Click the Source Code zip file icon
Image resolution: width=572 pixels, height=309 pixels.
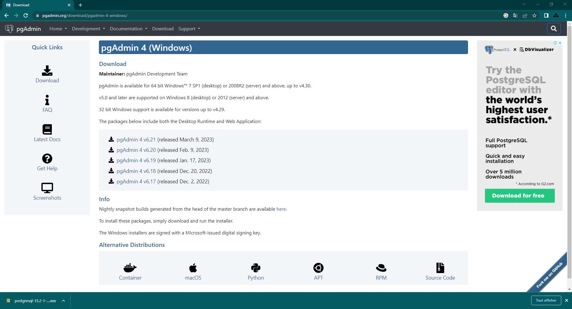coord(440,268)
